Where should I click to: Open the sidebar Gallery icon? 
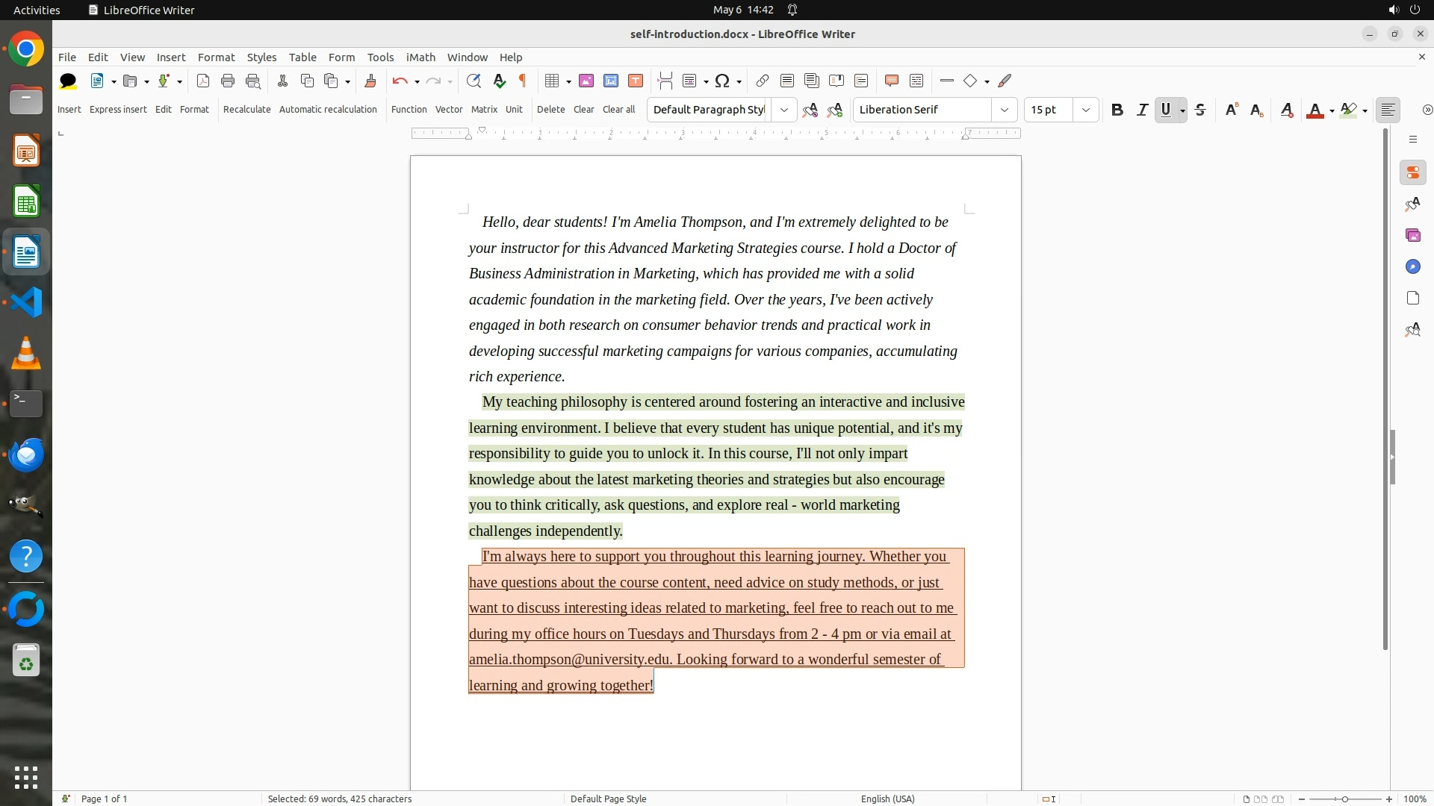pos(1412,236)
